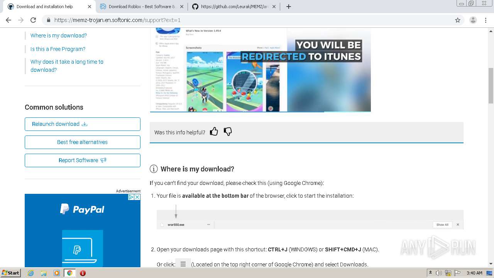Click the AdChoices icon on PayPal ad

[x=131, y=197]
